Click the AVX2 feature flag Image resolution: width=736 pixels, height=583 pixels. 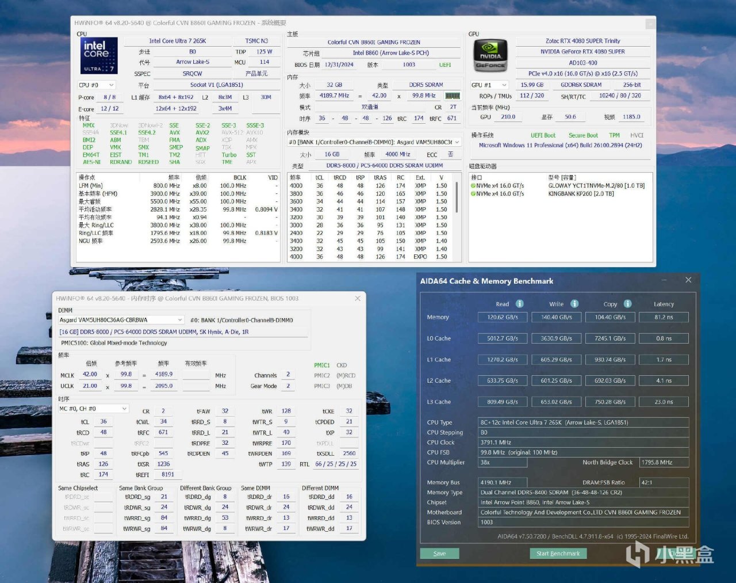[x=202, y=132]
